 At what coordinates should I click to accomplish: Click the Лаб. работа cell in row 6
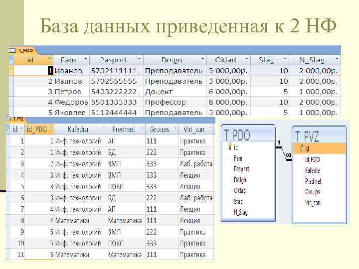coord(196,198)
